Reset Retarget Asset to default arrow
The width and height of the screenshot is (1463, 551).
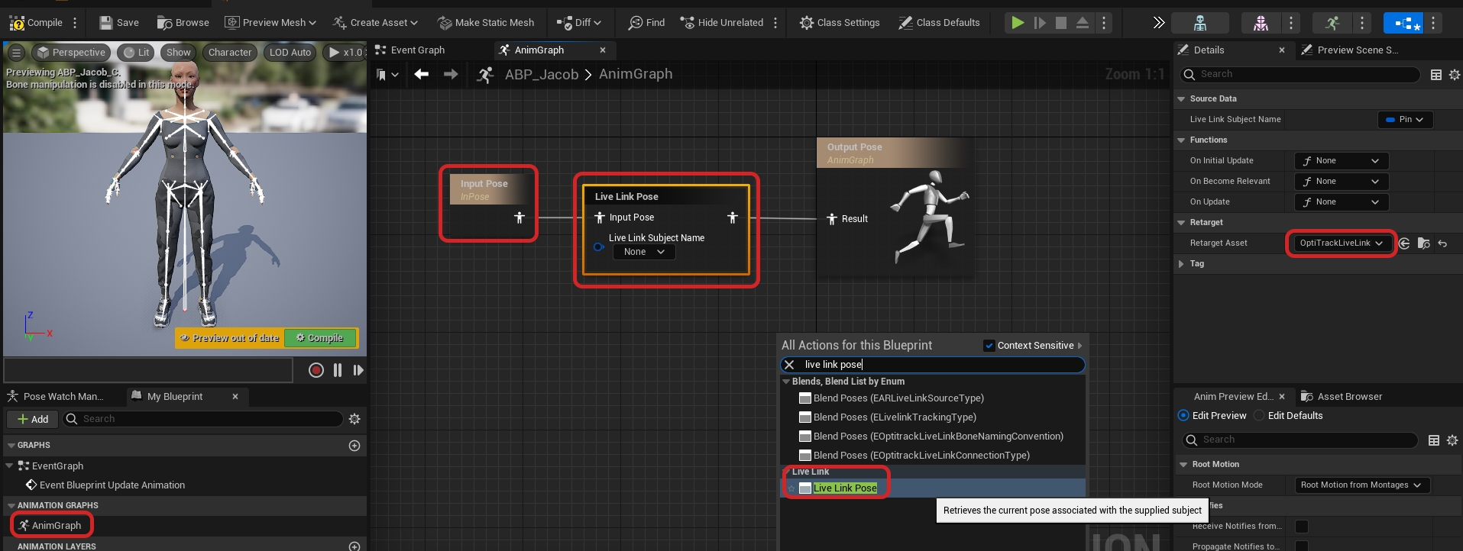[1442, 243]
